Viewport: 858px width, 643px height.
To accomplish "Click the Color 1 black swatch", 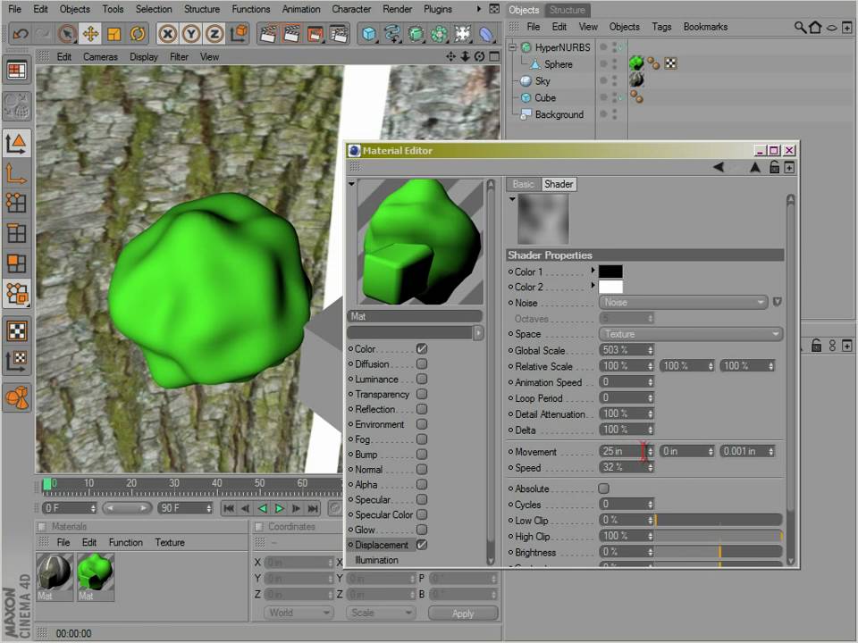I will pos(610,271).
